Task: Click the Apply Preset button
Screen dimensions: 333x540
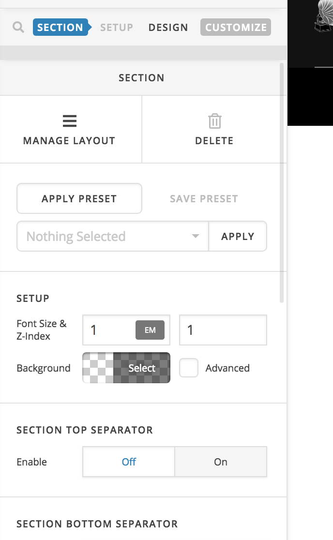Action: click(79, 198)
